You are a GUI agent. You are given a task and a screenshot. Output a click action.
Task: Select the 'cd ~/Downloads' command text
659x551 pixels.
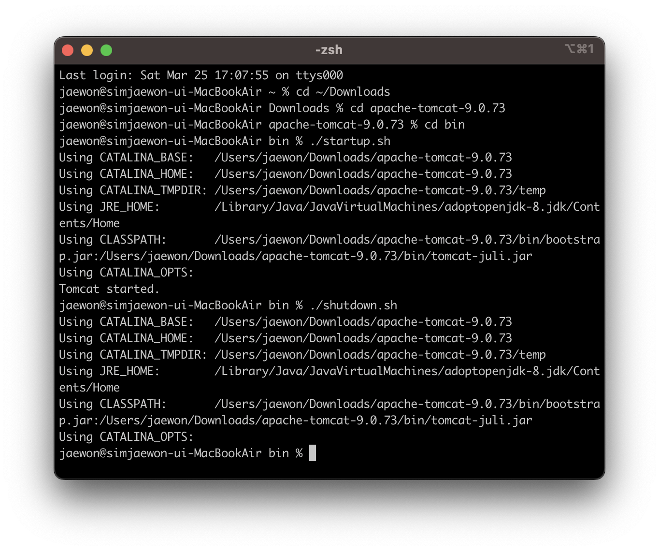click(x=343, y=92)
